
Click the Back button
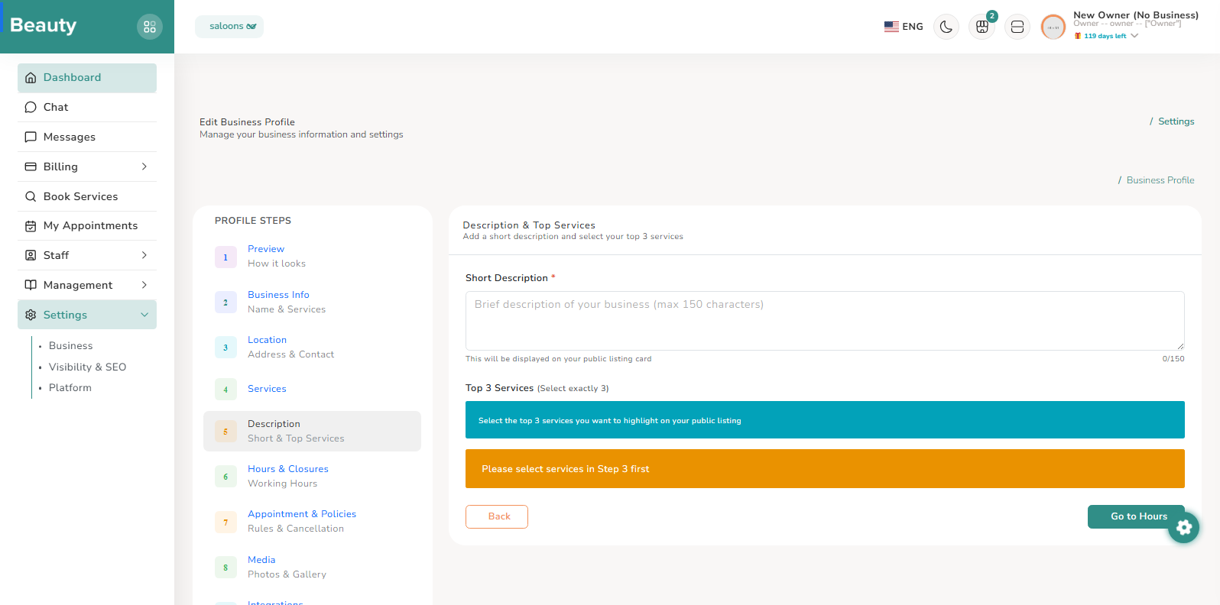click(497, 516)
